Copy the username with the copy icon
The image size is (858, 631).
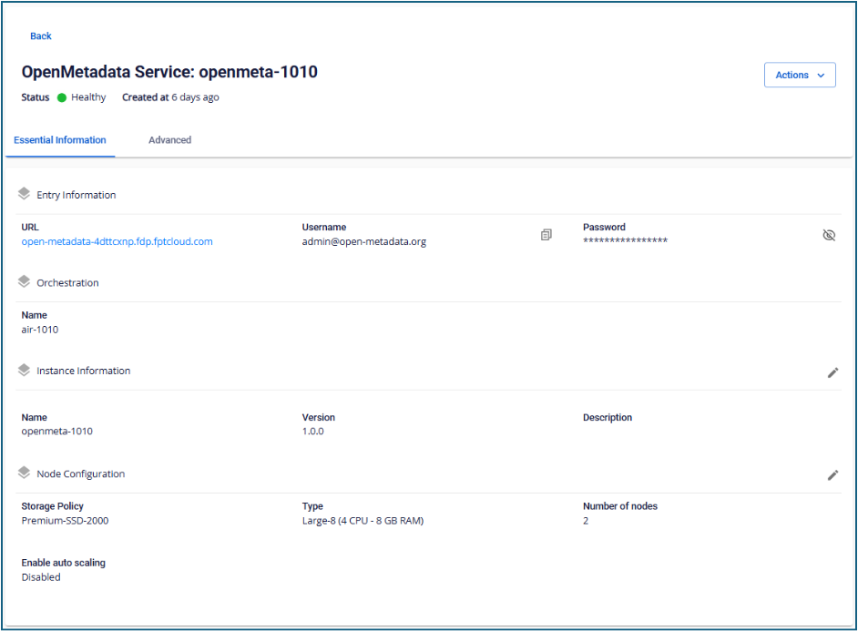pyautogui.click(x=546, y=235)
